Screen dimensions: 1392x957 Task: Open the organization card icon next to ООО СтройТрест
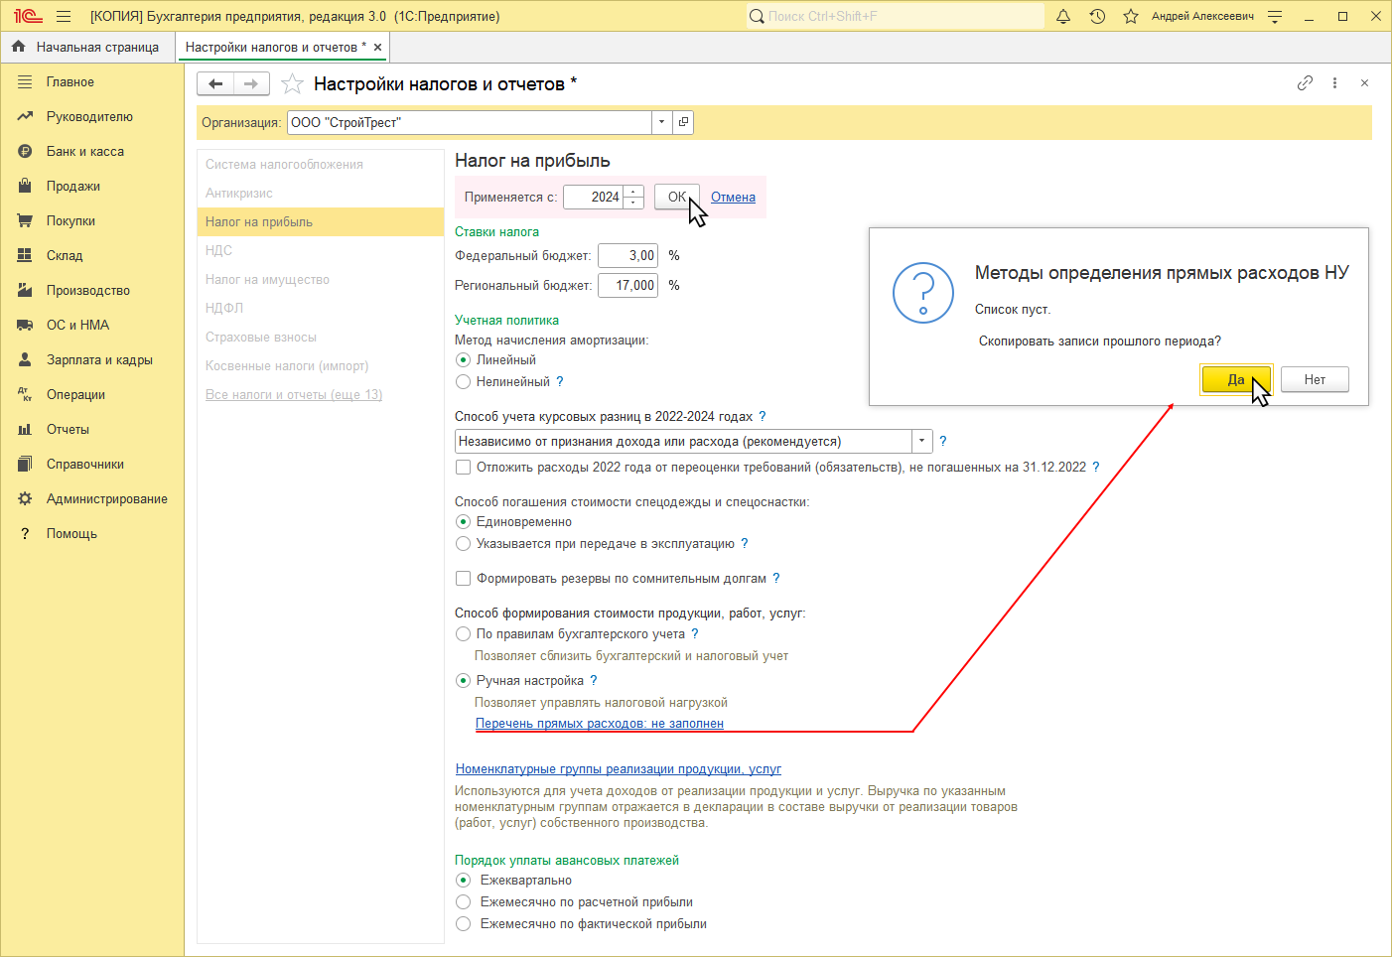(683, 122)
